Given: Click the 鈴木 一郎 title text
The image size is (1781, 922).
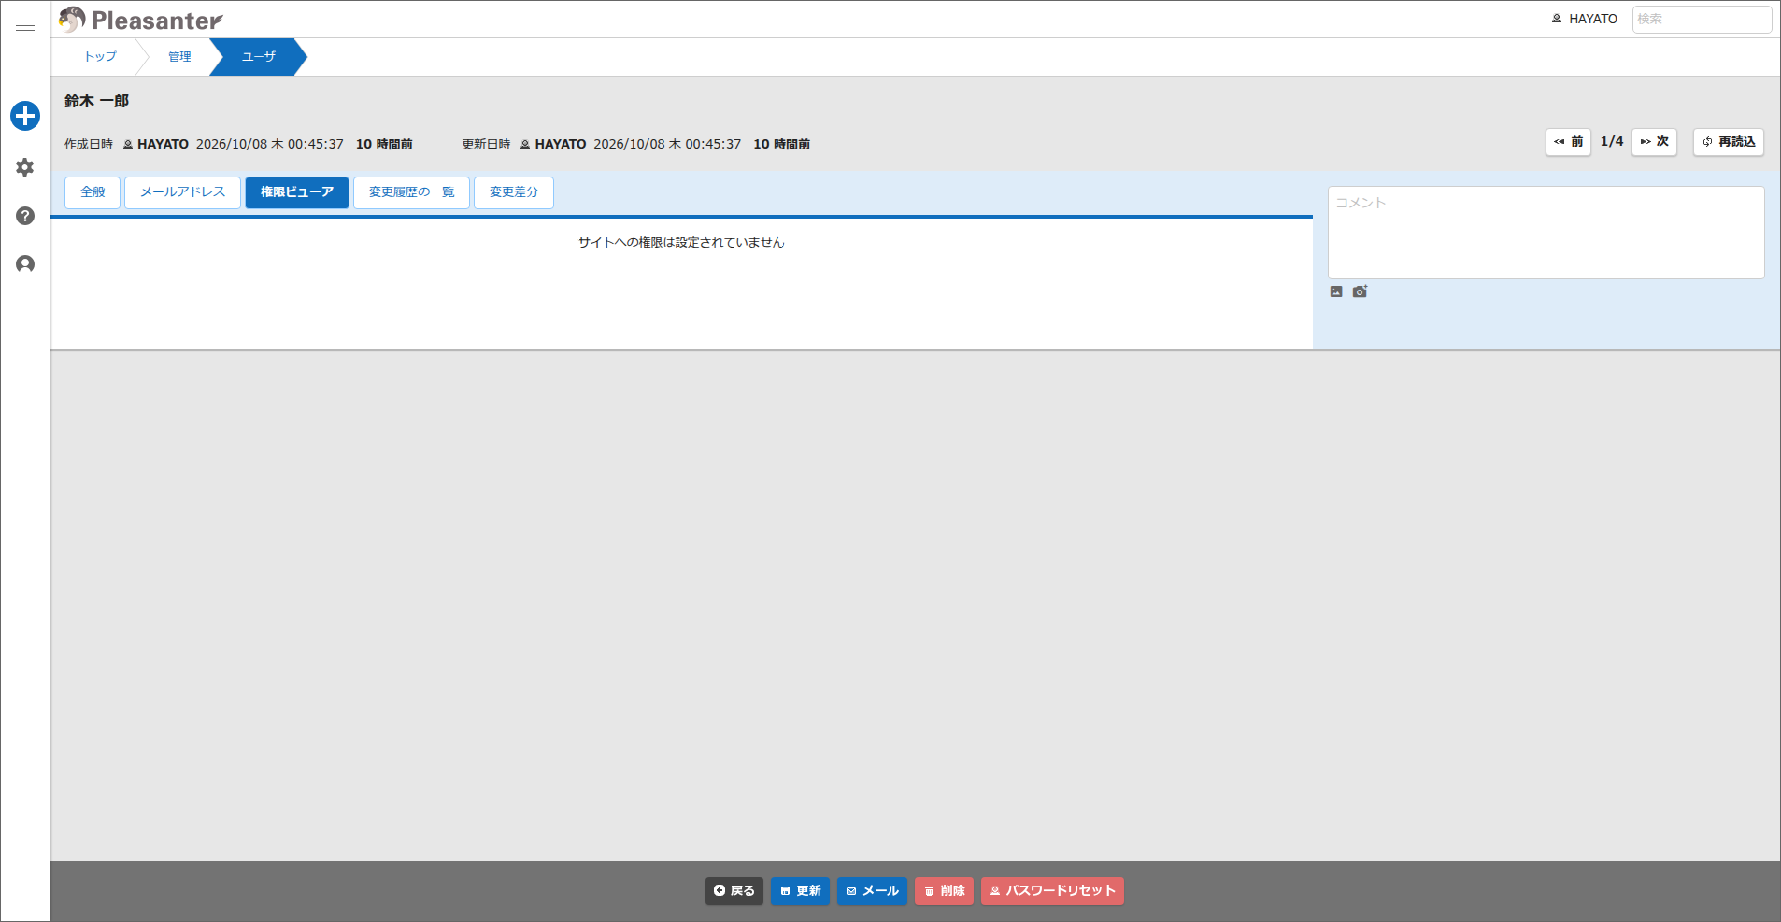Looking at the screenshot, I should tap(96, 101).
